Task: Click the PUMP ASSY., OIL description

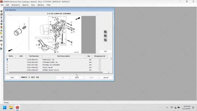Action: point(49,60)
